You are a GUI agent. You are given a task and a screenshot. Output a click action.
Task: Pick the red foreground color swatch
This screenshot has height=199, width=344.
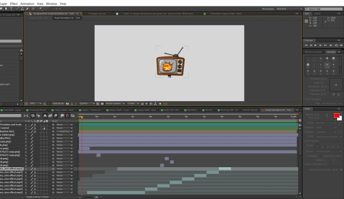click(x=336, y=116)
